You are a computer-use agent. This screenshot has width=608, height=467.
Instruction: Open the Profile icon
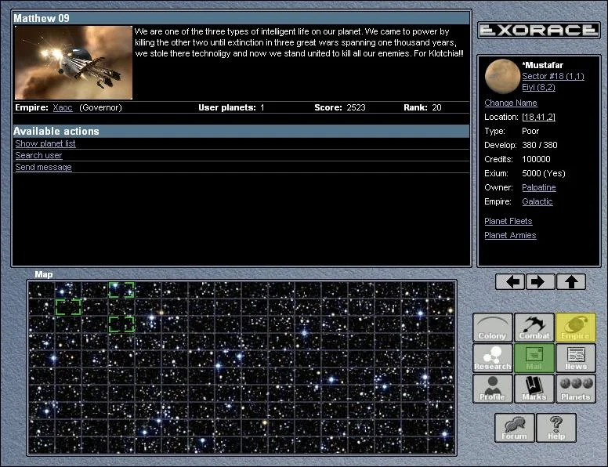(x=493, y=389)
